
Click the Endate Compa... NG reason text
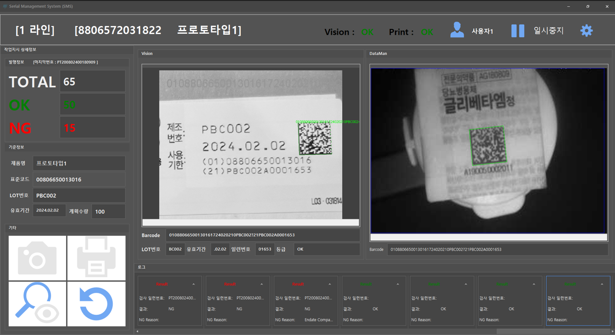click(319, 320)
